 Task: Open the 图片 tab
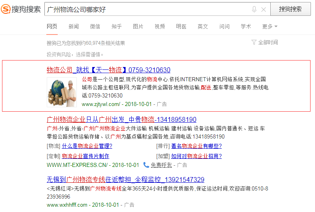(138, 26)
